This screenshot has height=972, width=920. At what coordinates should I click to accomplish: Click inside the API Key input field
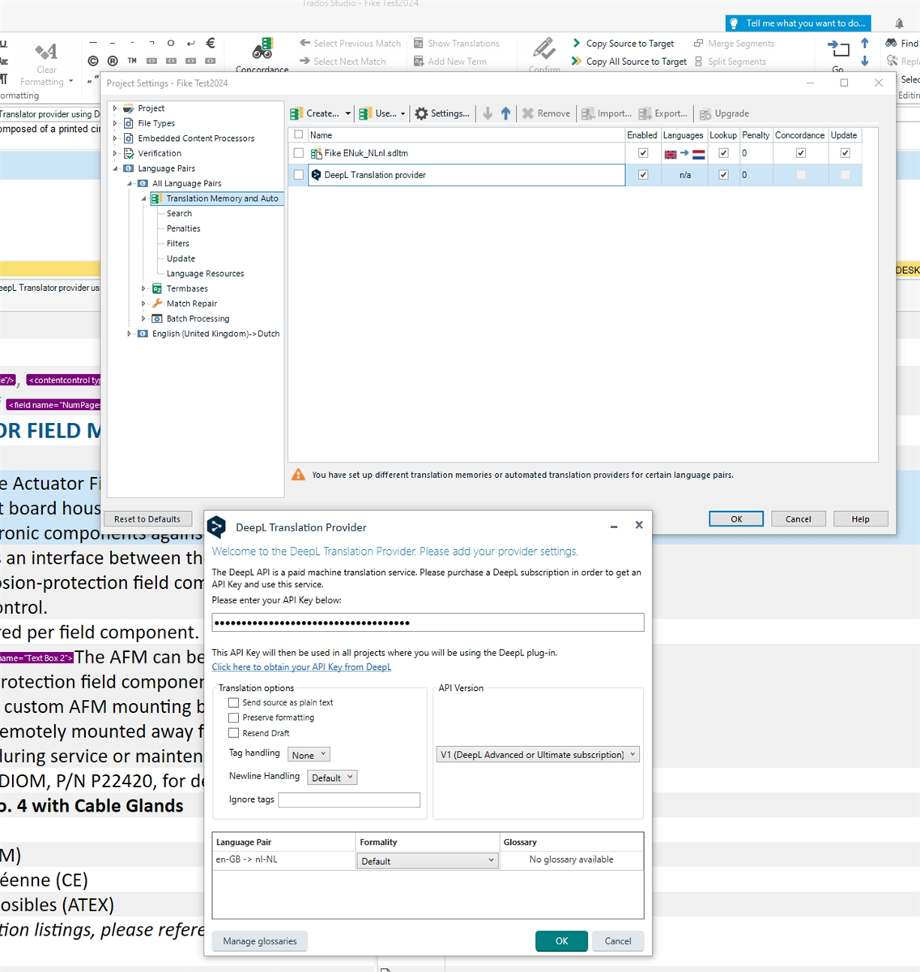tap(427, 622)
